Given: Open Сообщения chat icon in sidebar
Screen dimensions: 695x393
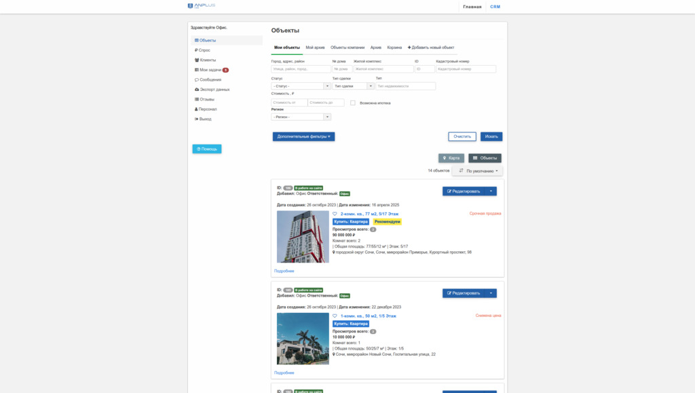Looking at the screenshot, I should (x=197, y=79).
